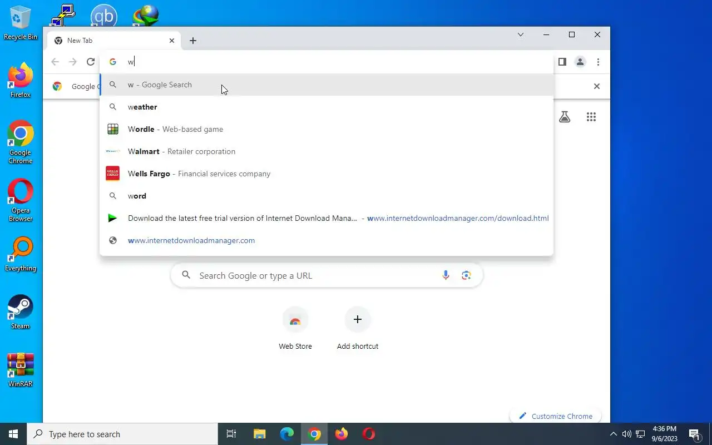This screenshot has width=712, height=445.
Task: Launch Firefox from taskbar
Action: (x=342, y=434)
